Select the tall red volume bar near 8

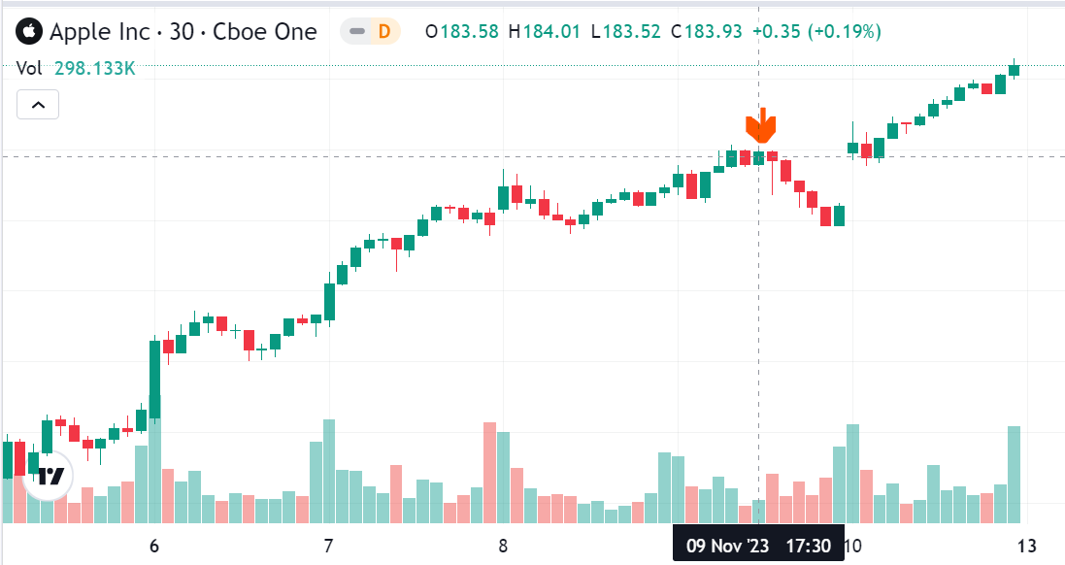(x=489, y=473)
